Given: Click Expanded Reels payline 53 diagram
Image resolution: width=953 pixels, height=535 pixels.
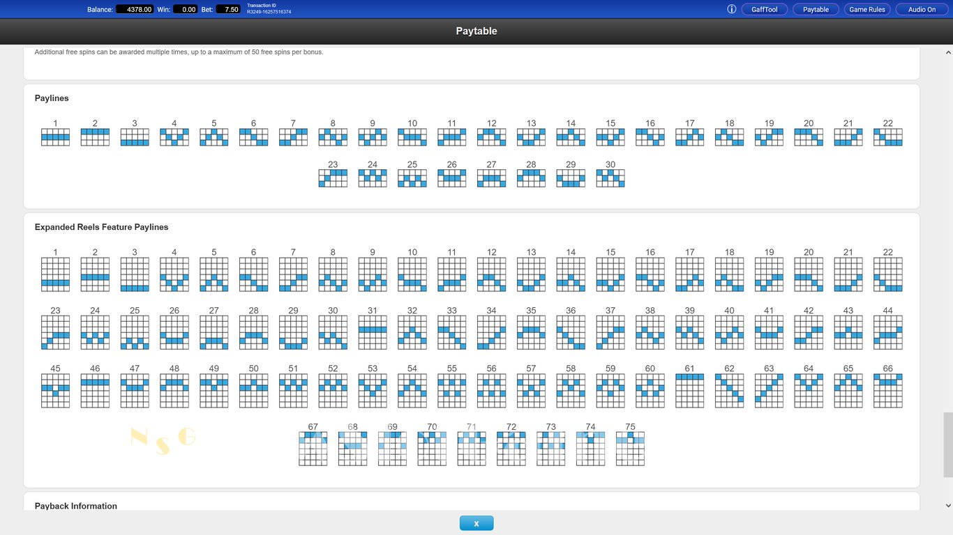Looking at the screenshot, I should [x=373, y=391].
